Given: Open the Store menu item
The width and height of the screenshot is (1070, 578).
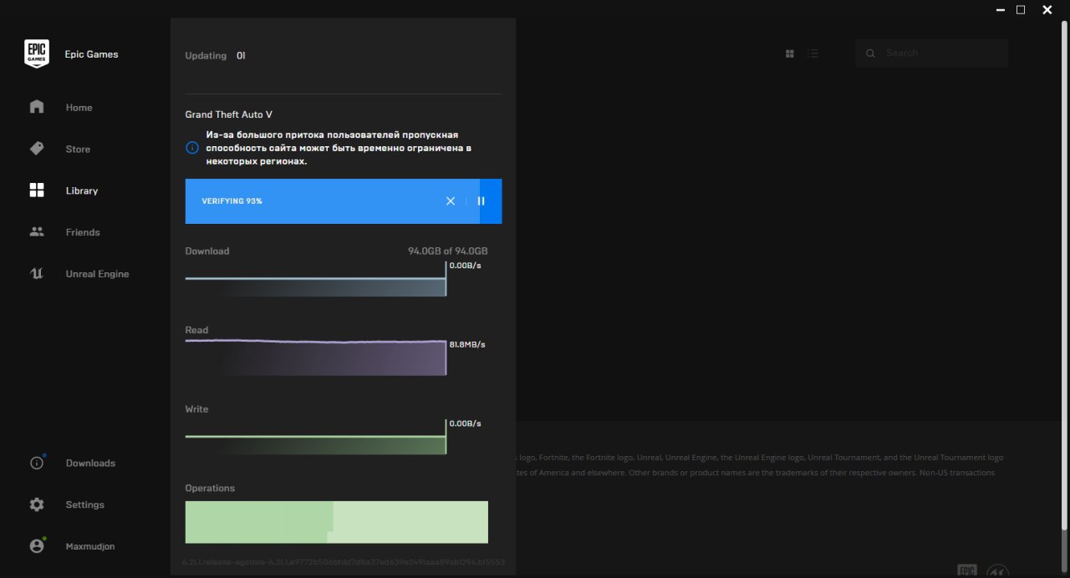Looking at the screenshot, I should [x=78, y=150].
